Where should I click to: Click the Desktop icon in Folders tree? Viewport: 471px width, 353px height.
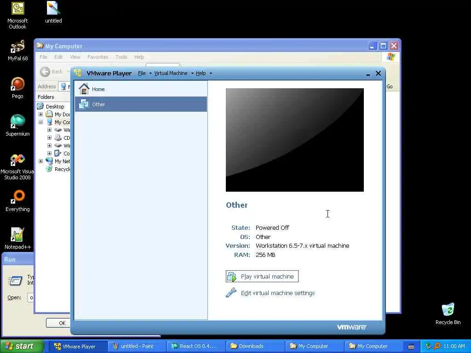[40, 106]
